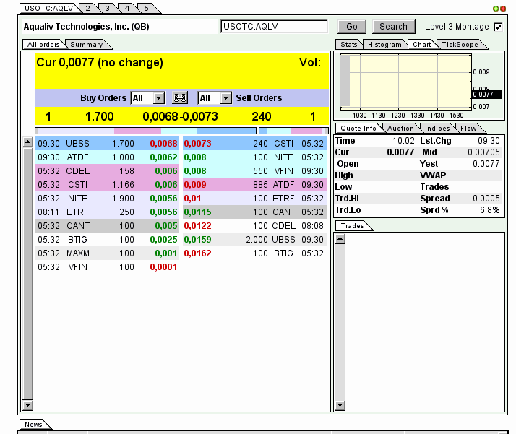Viewport: 516px width, 434px height.
Task: Select ETRF buy order of 250
Action: coord(107,212)
